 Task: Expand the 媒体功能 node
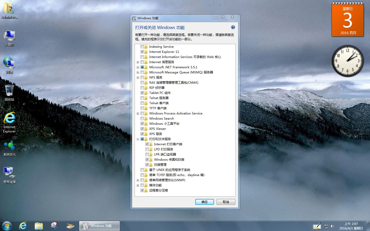pyautogui.click(x=138, y=185)
